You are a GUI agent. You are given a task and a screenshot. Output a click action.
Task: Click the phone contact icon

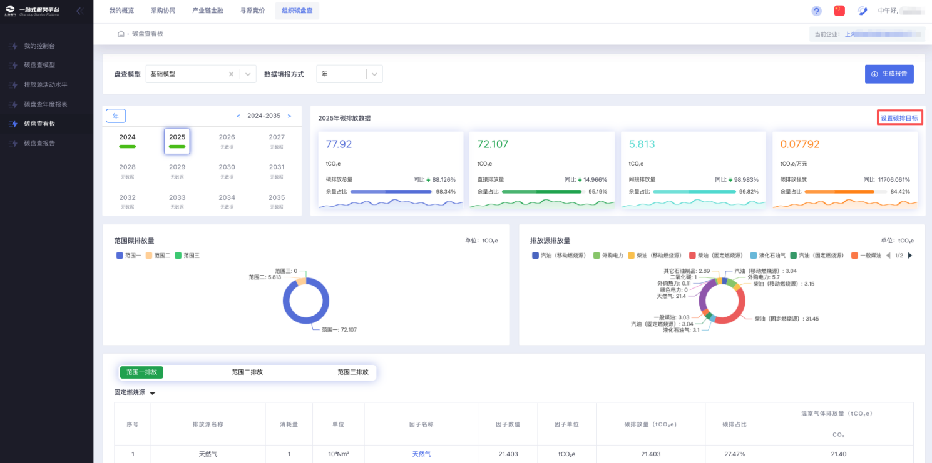[x=862, y=11]
